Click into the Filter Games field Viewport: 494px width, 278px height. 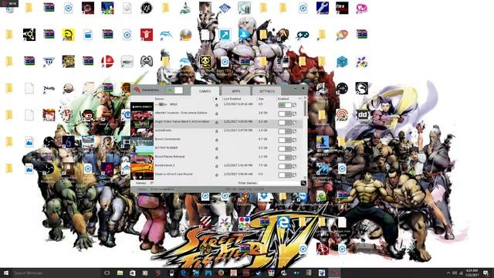click(x=279, y=183)
